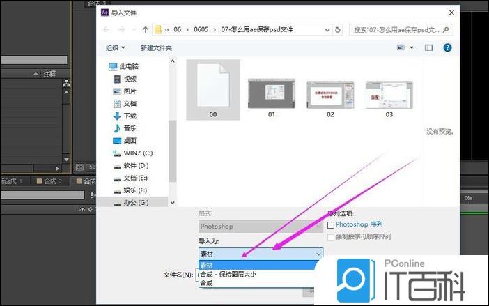Click the 0605 breadcrumb in address bar
This screenshot has height=306, width=489.
pos(201,30)
